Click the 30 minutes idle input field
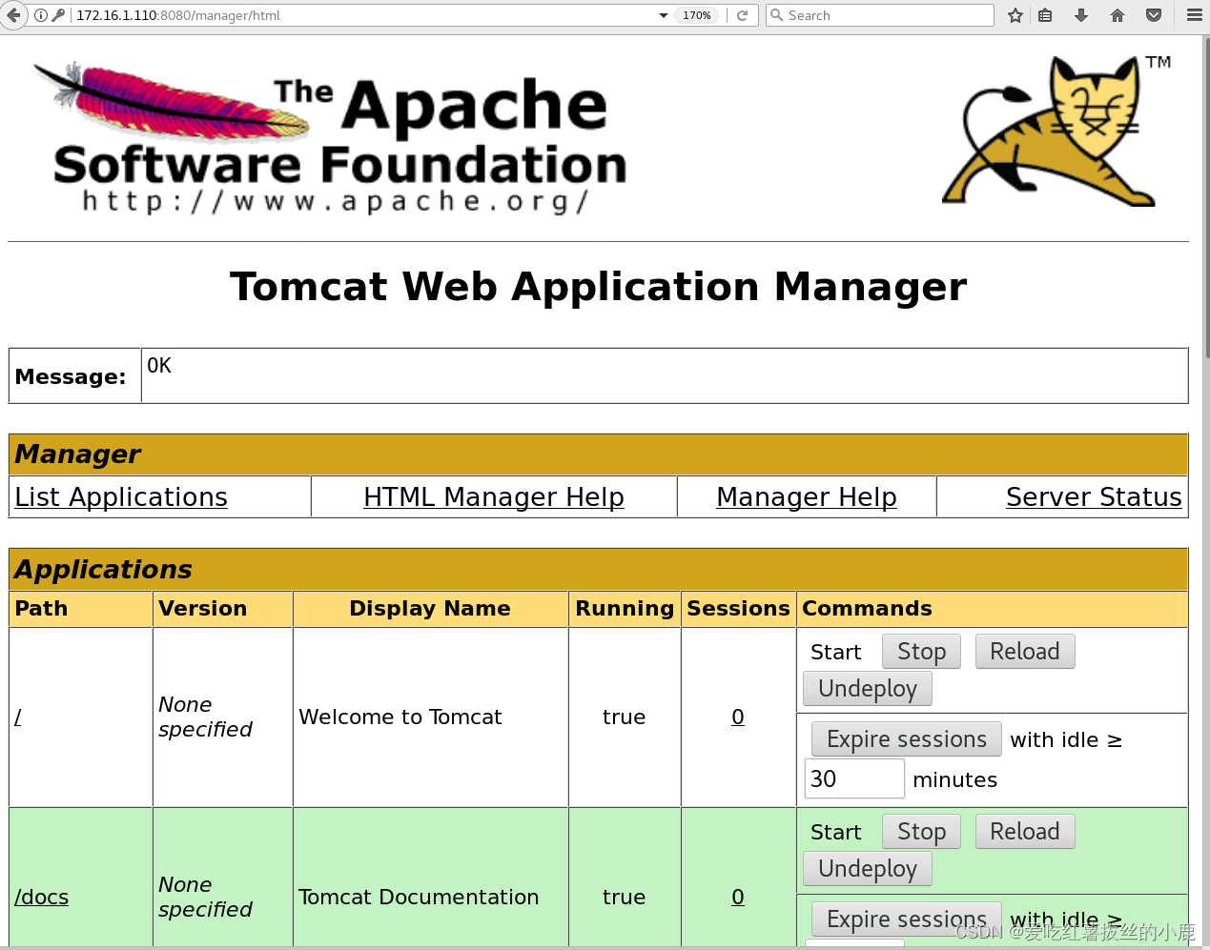Viewport: 1210px width, 950px height. 853,778
